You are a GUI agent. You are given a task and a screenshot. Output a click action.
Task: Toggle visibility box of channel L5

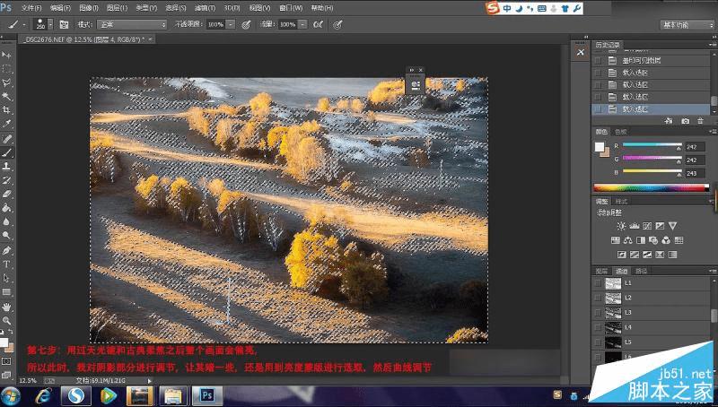[598, 342]
